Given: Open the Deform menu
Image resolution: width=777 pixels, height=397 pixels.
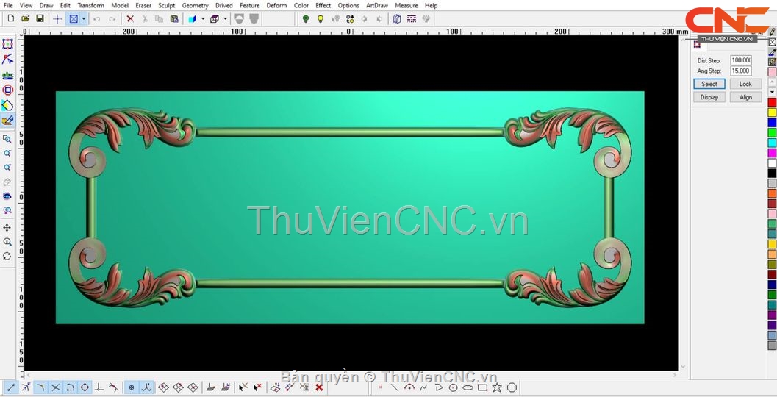Looking at the screenshot, I should pos(276,5).
